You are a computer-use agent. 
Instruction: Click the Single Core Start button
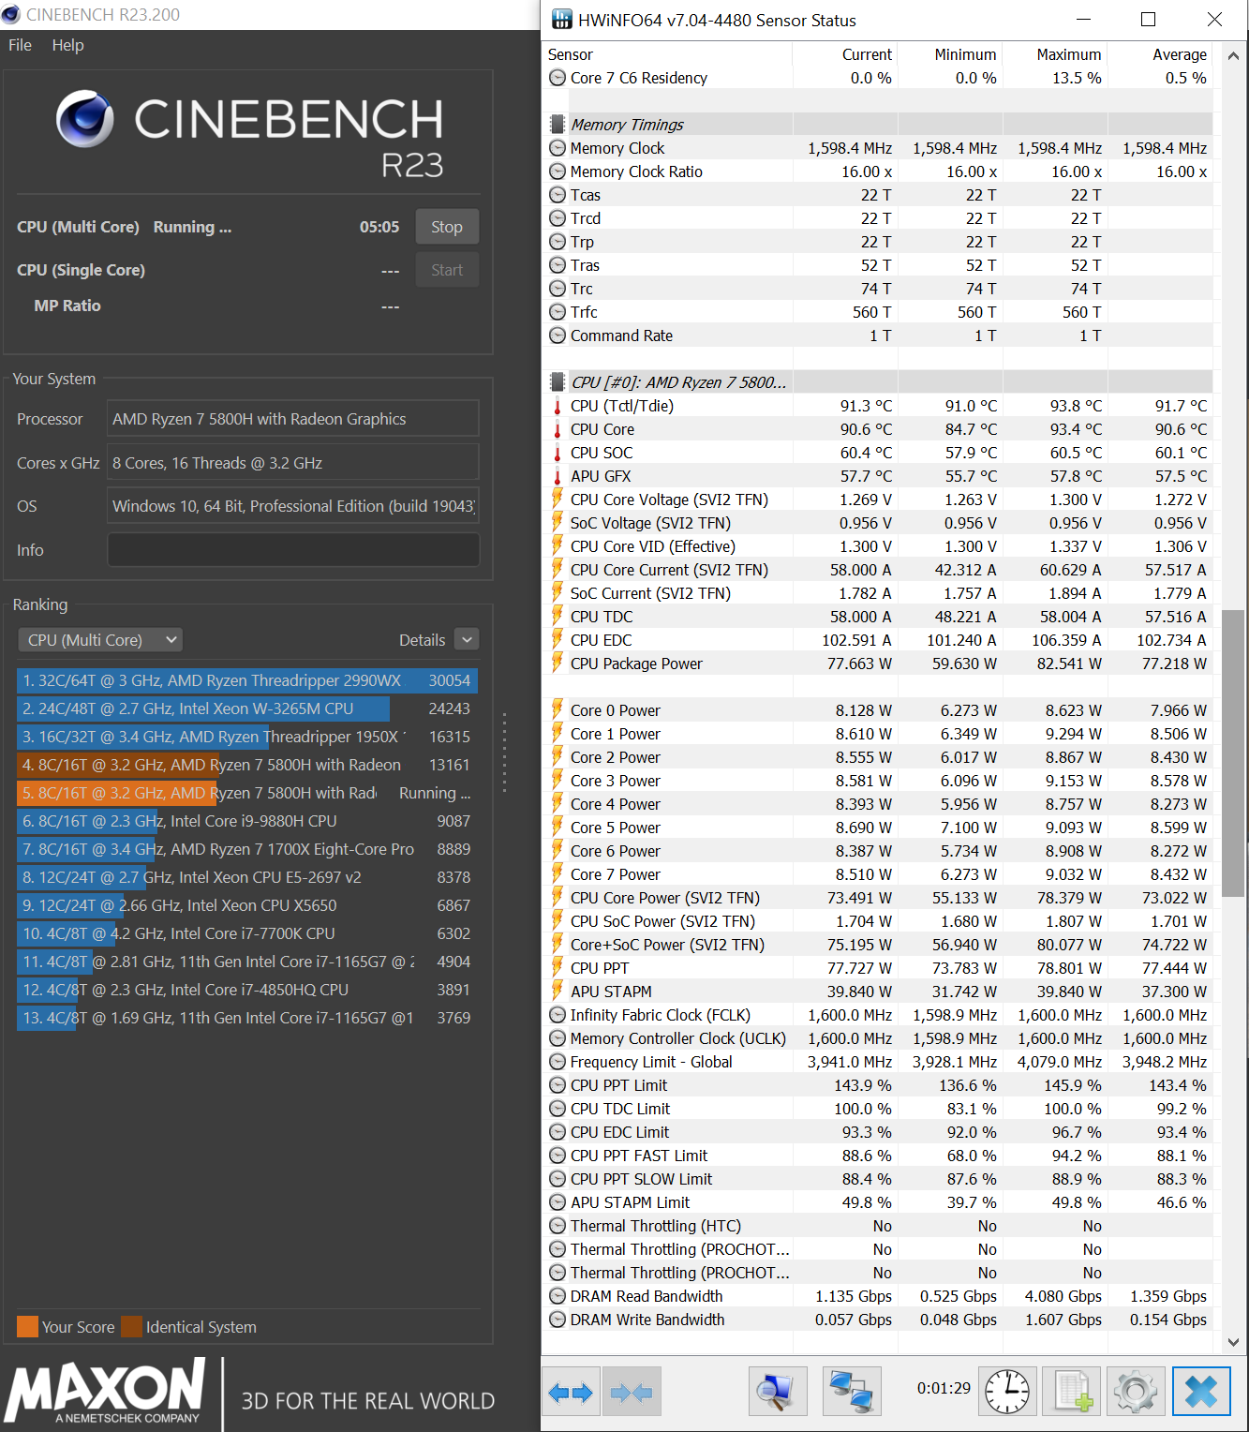(447, 270)
